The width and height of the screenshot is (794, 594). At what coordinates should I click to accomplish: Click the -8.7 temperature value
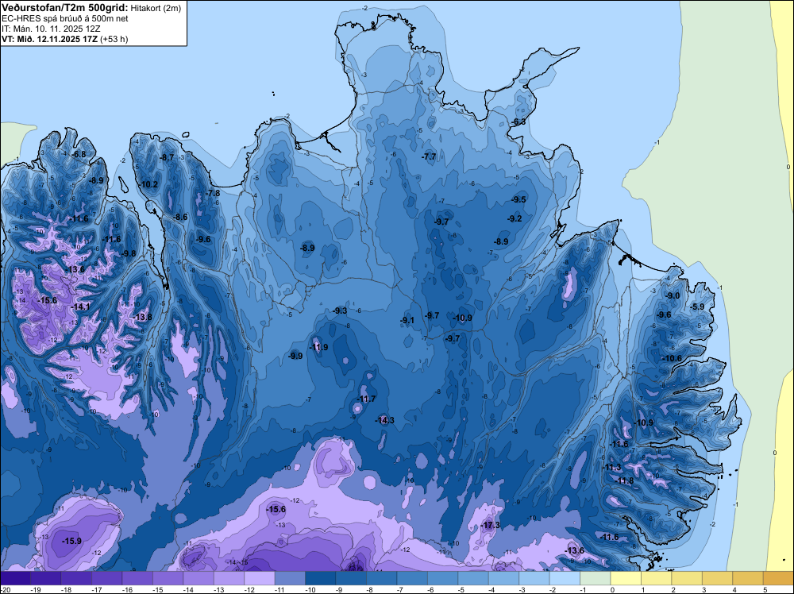167,157
